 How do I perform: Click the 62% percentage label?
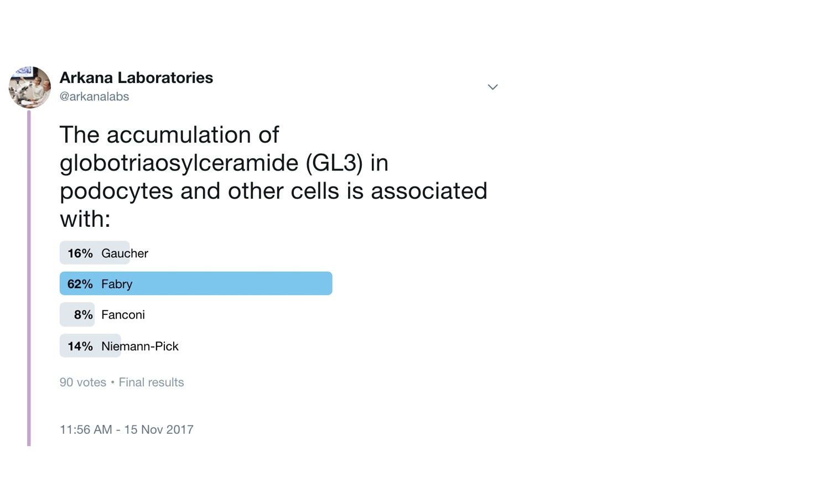point(80,284)
